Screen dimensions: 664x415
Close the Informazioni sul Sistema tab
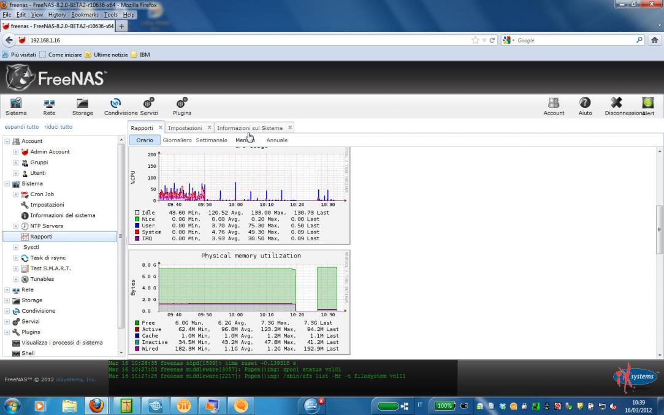coord(290,128)
